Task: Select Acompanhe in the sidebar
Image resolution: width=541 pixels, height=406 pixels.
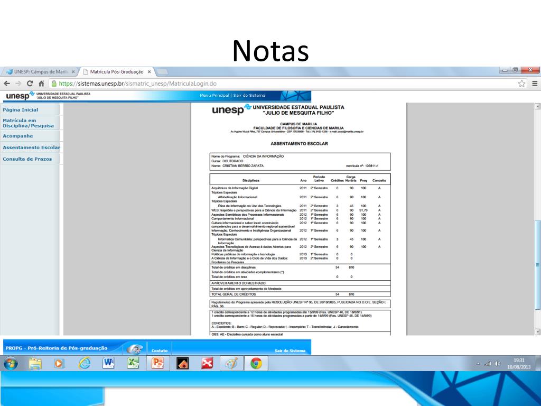Action: click(18, 136)
